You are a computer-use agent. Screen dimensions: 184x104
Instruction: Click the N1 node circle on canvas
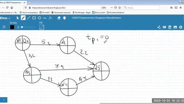[23, 43]
